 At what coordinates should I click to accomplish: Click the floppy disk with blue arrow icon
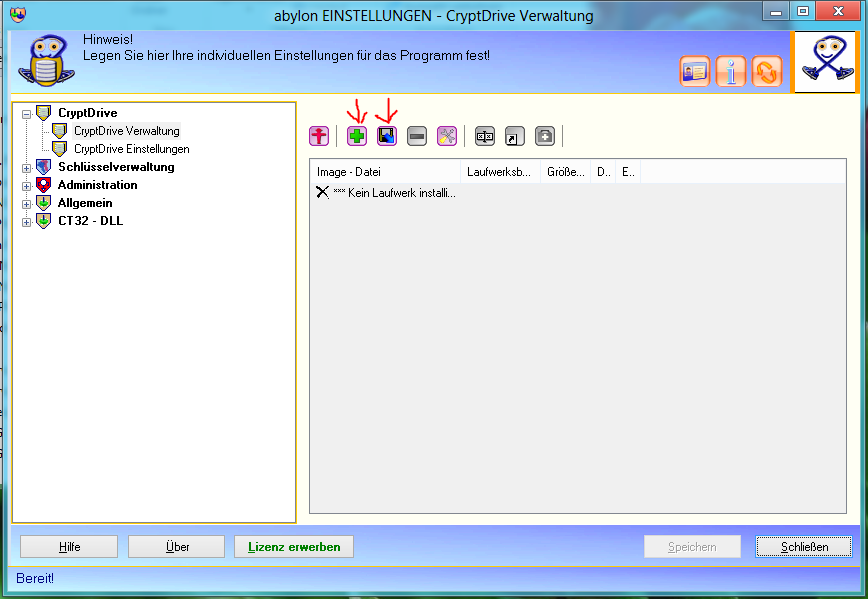coord(387,136)
